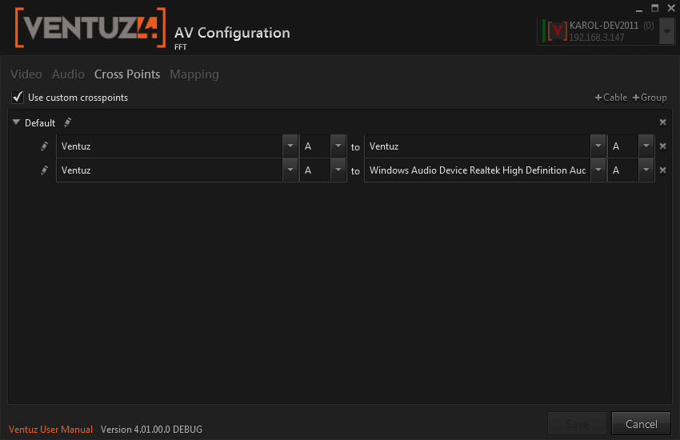
Task: Open first row source Ventuz dropdown
Action: [290, 146]
